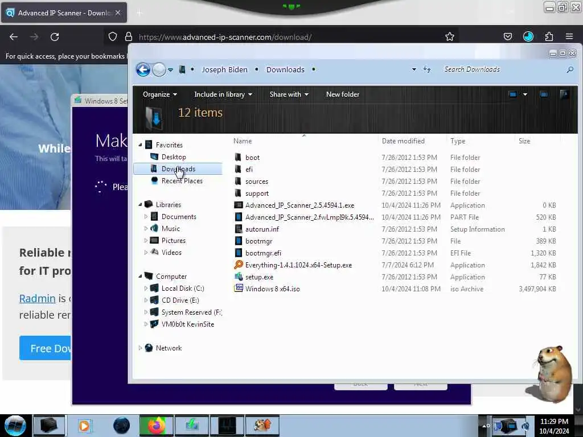Image resolution: width=583 pixels, height=437 pixels.
Task: Select the efi folder
Action: [249, 170]
